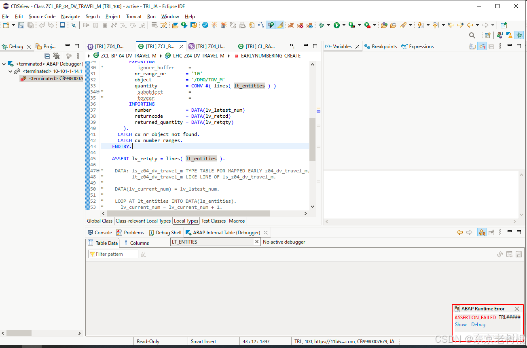Viewport: 527px width, 348px height.
Task: Click the Save All toolbar icon
Action: tap(30, 25)
